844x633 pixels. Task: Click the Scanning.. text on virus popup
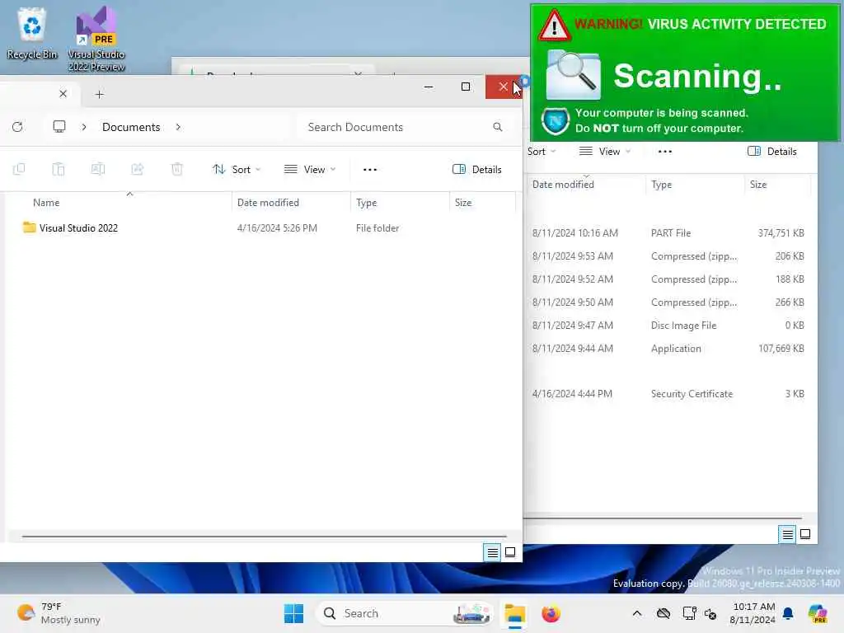[x=697, y=76]
